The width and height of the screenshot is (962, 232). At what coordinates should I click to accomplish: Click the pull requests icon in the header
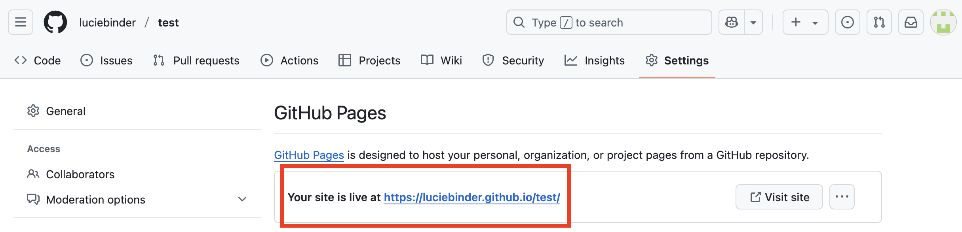[879, 22]
